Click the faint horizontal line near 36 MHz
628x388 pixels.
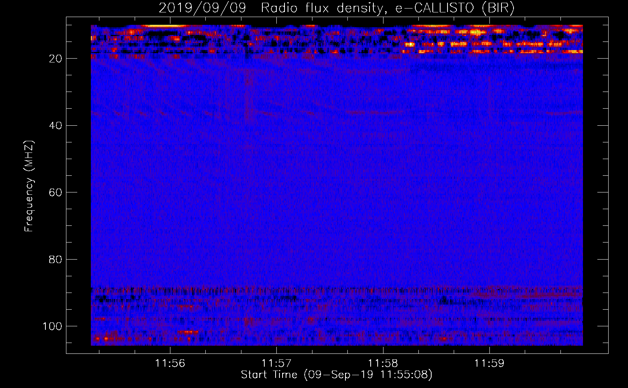click(x=337, y=113)
